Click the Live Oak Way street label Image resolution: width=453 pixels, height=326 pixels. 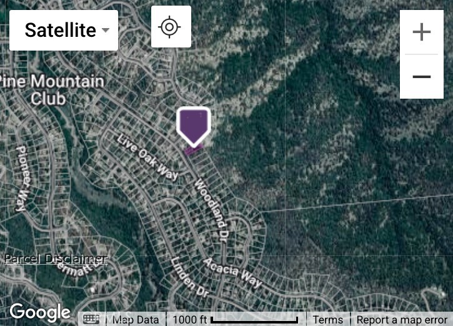pyautogui.click(x=147, y=158)
